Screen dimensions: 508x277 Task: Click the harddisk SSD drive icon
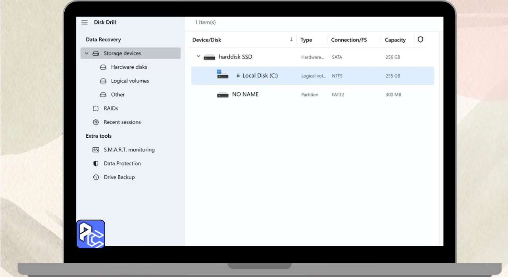(209, 57)
